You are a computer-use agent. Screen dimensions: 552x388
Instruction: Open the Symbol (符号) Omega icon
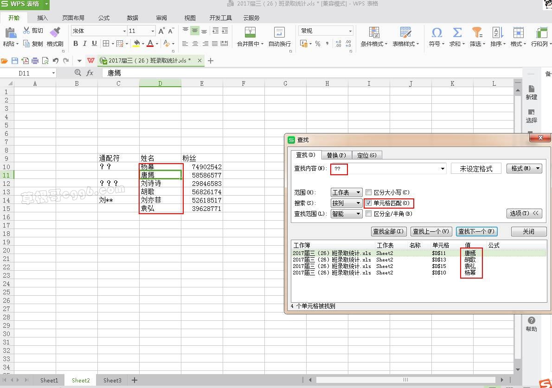pos(436,32)
